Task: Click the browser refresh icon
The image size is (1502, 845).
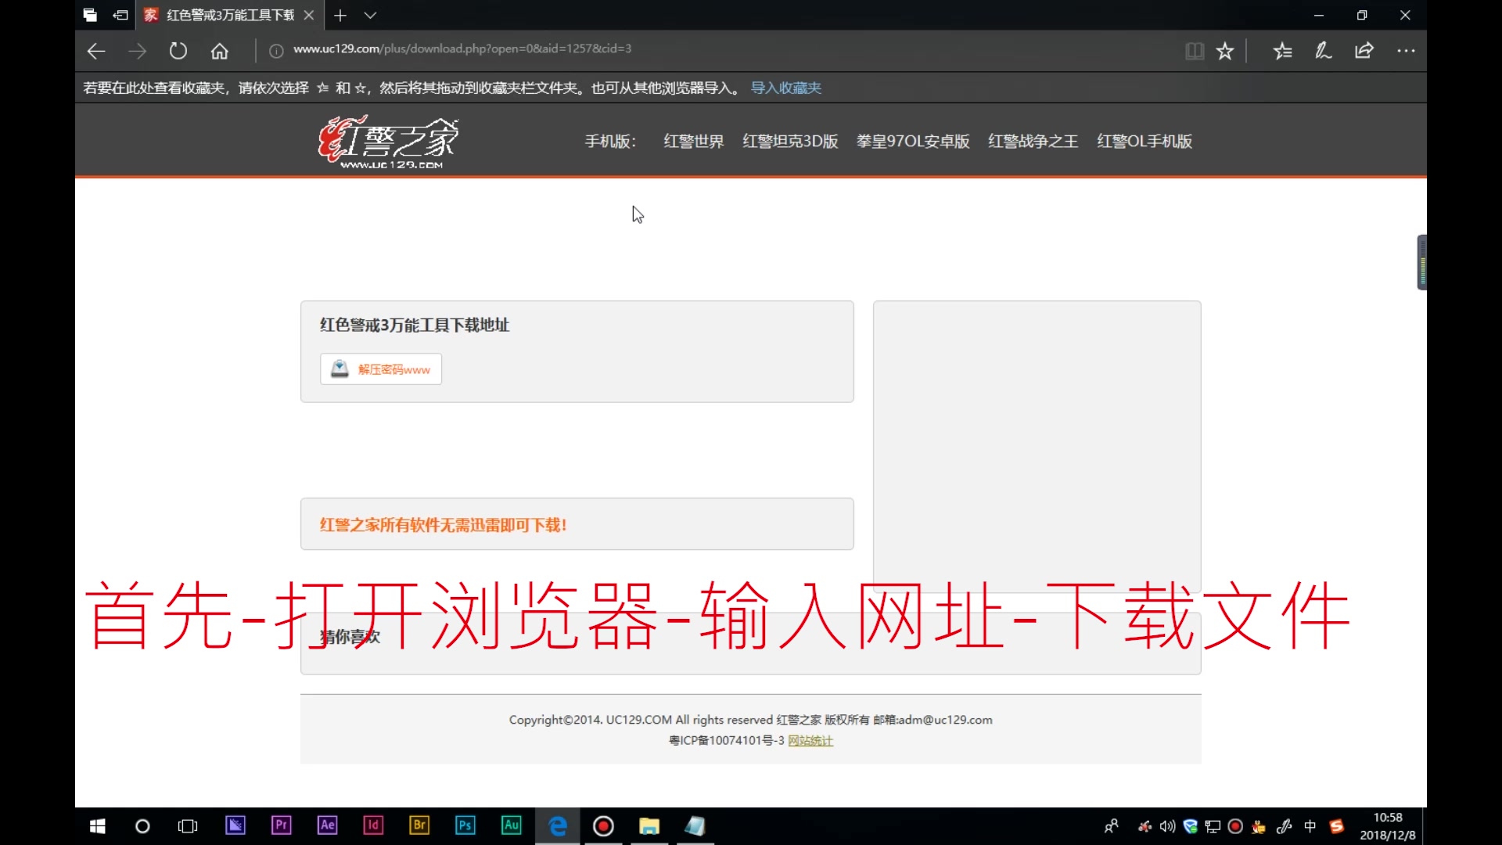Action: [178, 51]
